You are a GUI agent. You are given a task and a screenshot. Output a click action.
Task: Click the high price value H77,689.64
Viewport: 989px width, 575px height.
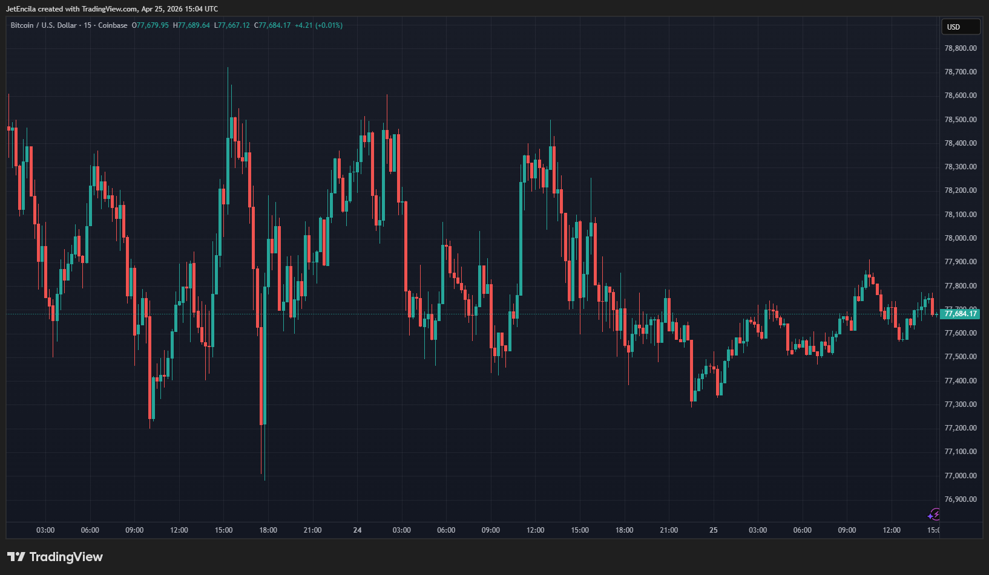point(191,25)
